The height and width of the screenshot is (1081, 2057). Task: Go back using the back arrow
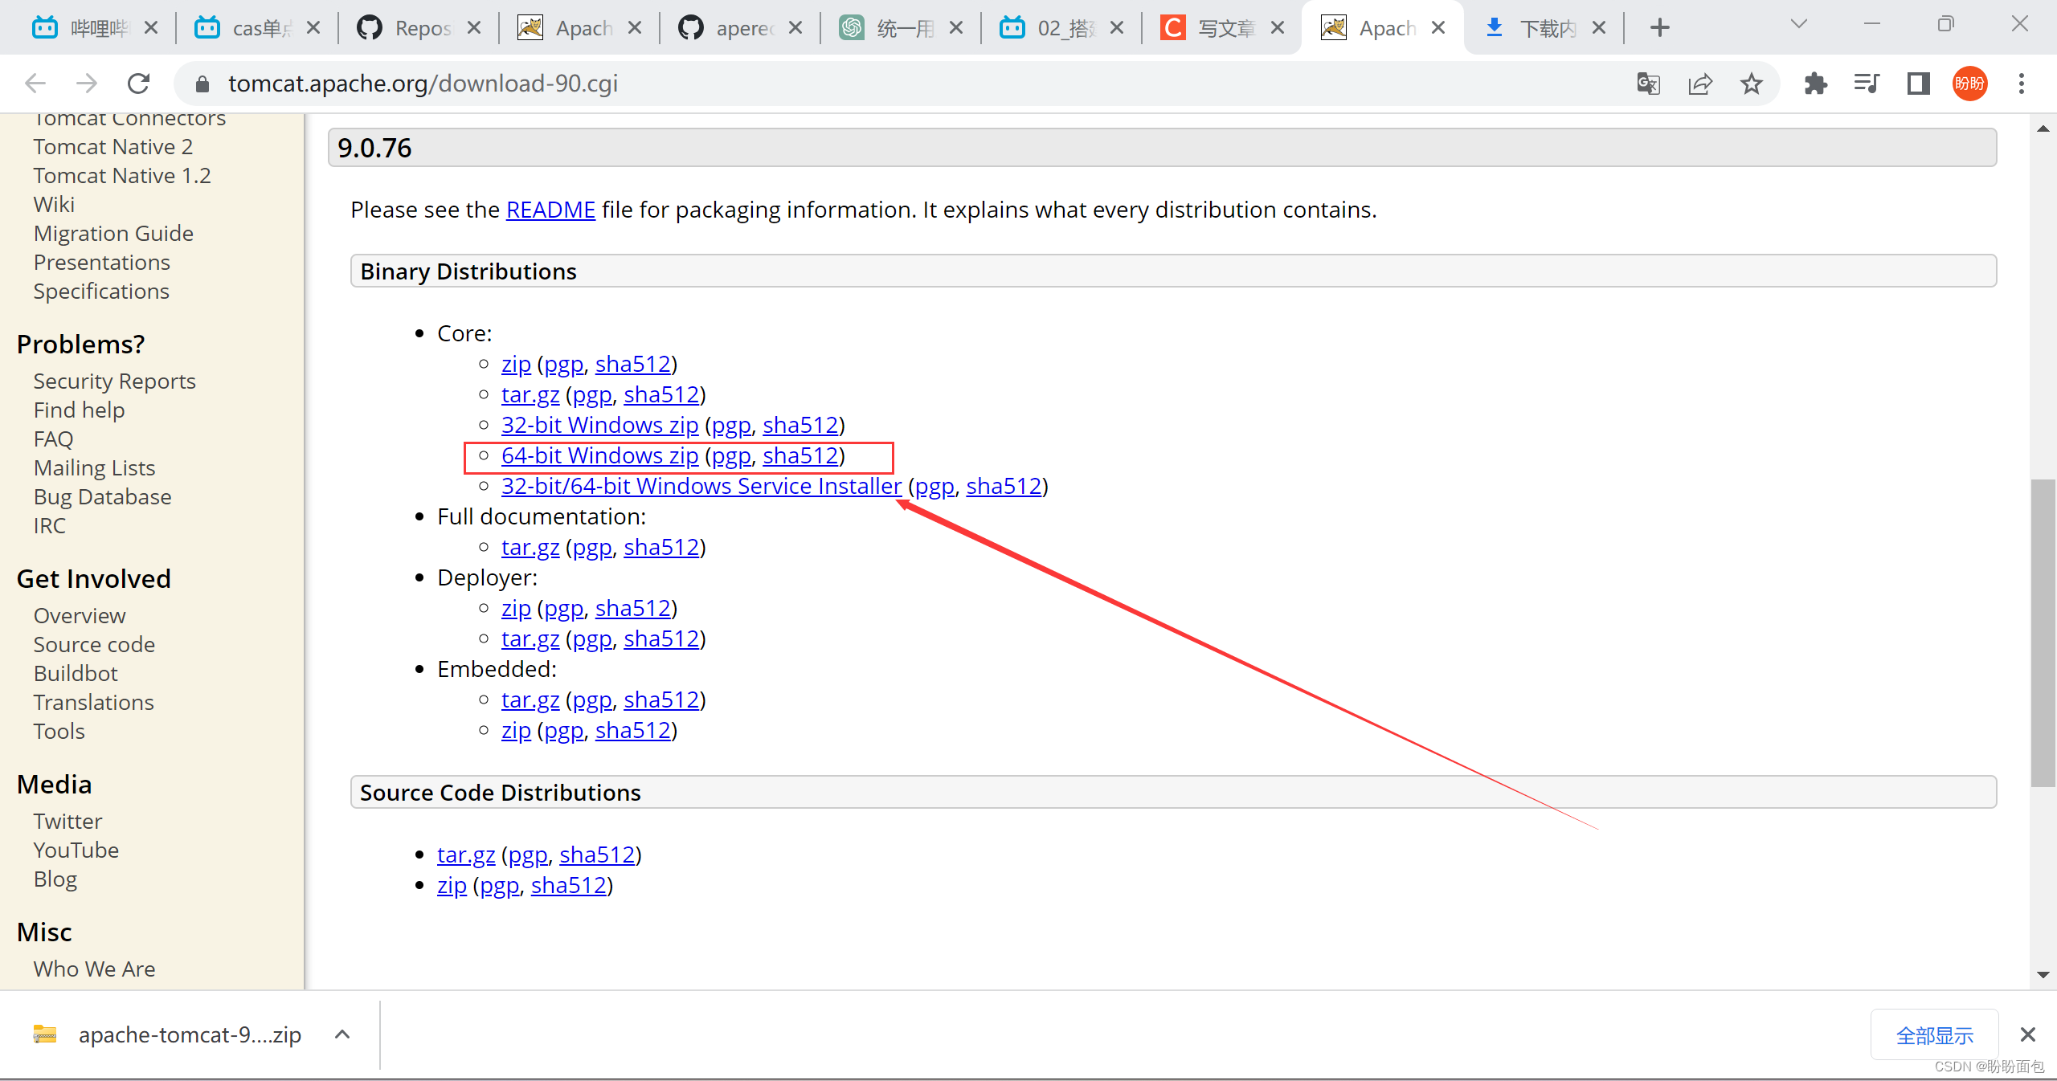35,84
